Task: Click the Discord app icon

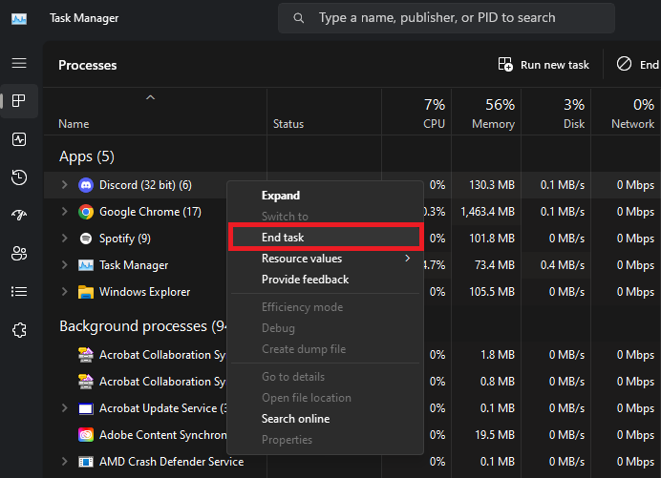Action: click(86, 185)
